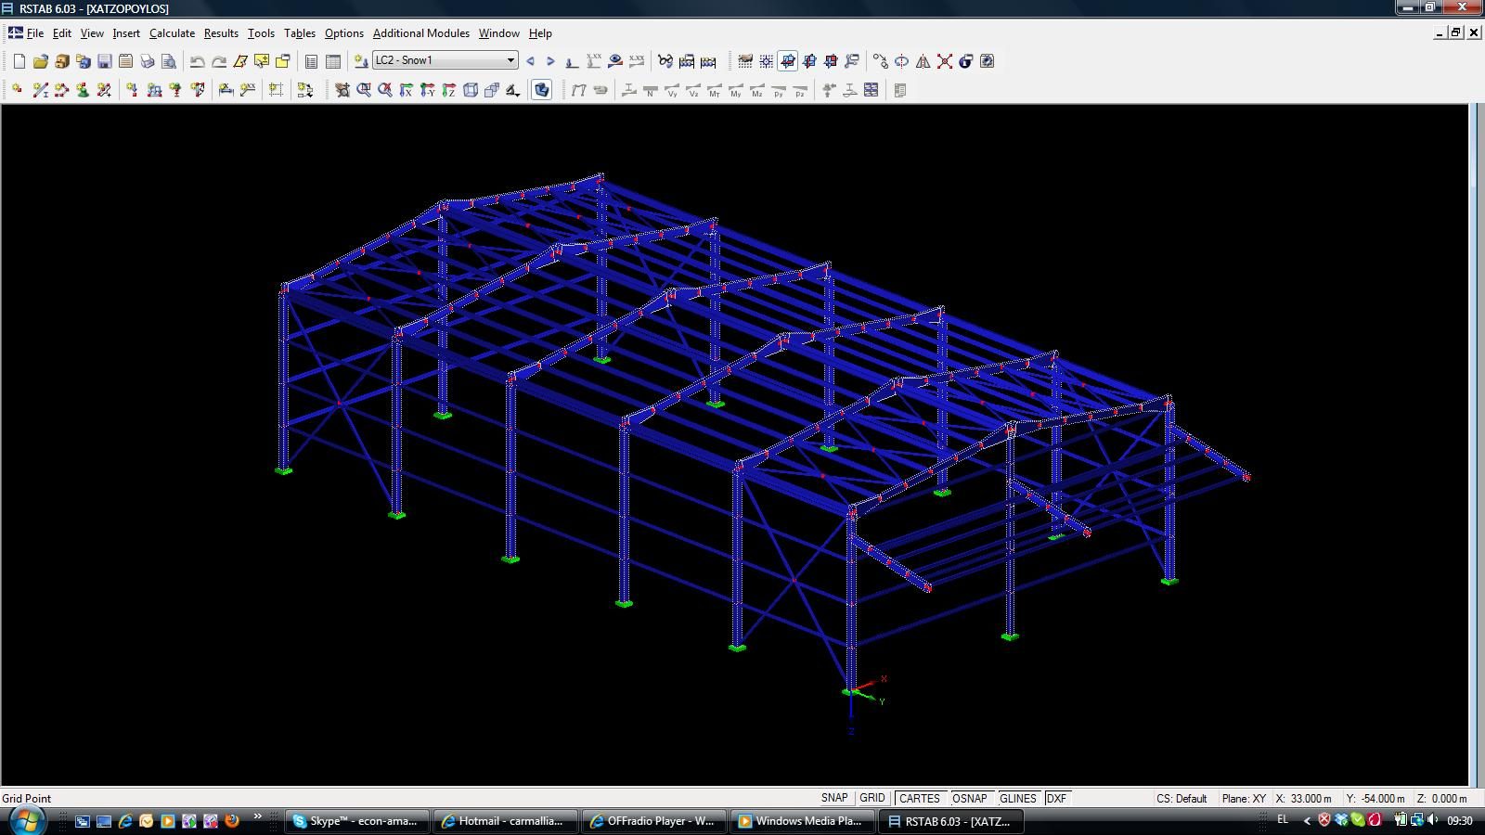Undo the last action

point(198,61)
